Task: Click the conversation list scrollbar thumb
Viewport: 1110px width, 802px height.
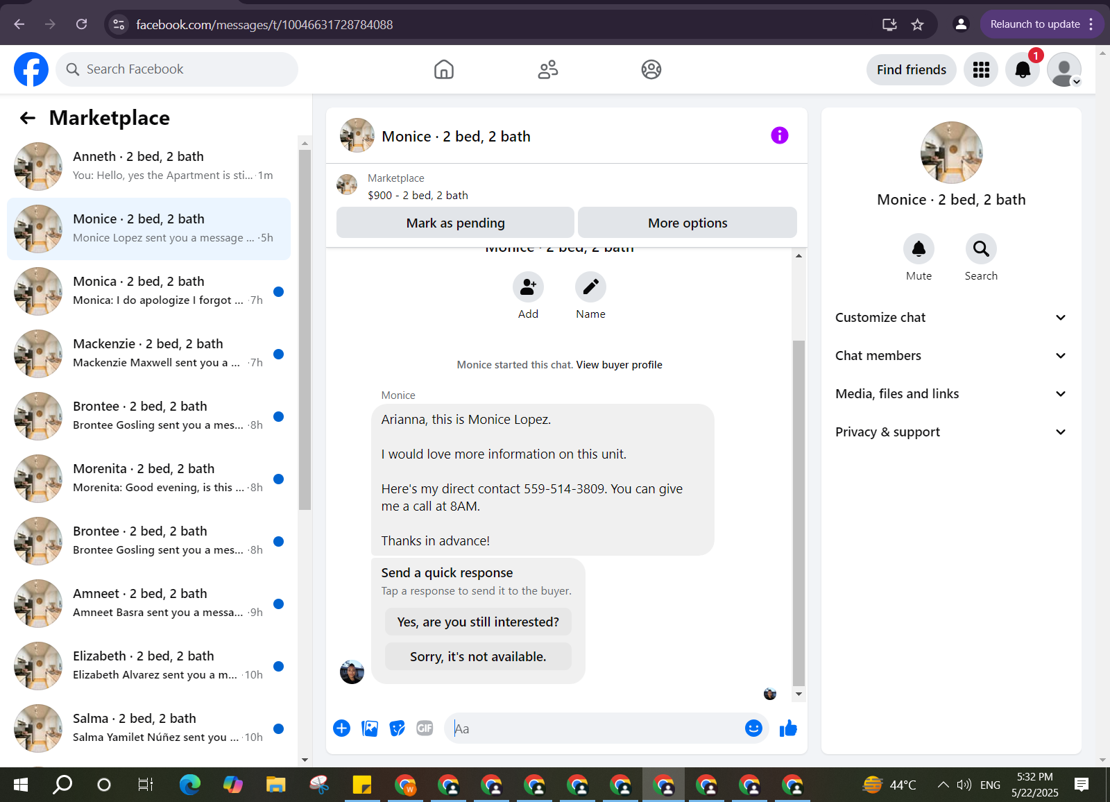Action: point(305,330)
